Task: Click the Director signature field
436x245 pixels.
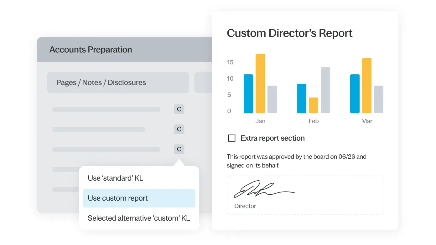Action: pyautogui.click(x=305, y=195)
